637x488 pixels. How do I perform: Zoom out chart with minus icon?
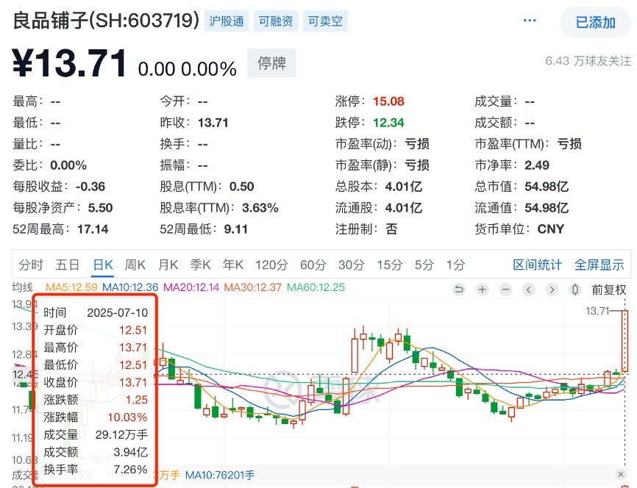[x=505, y=290]
